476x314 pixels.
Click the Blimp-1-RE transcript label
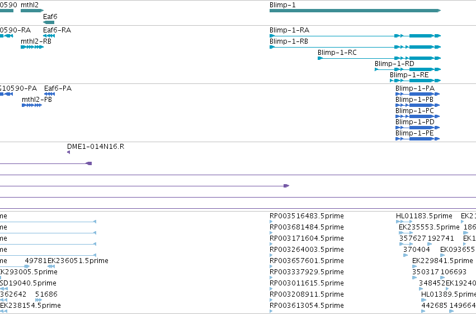(x=409, y=75)
